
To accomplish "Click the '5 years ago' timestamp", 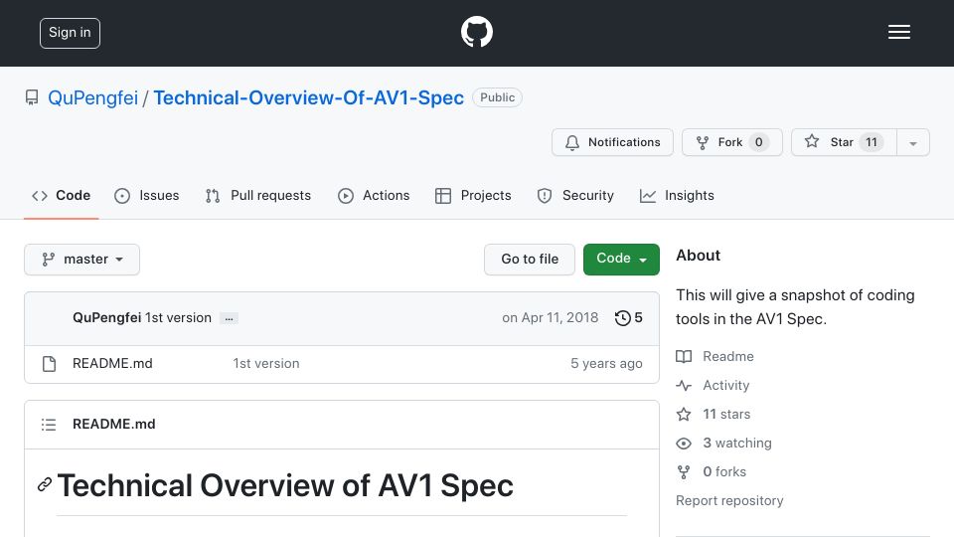I will click(606, 364).
